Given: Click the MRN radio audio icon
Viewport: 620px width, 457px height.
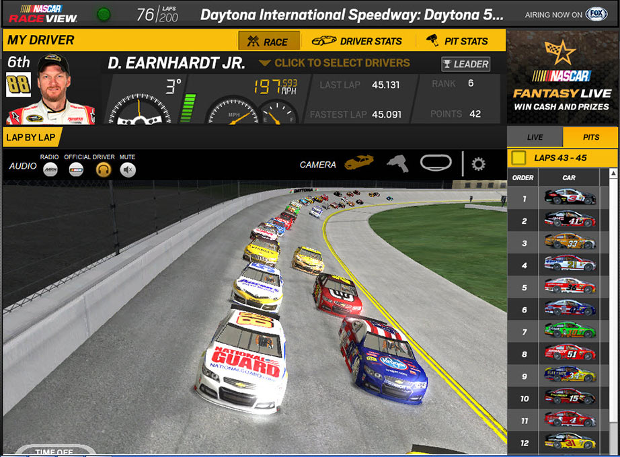Looking at the screenshot, I should coord(50,169).
